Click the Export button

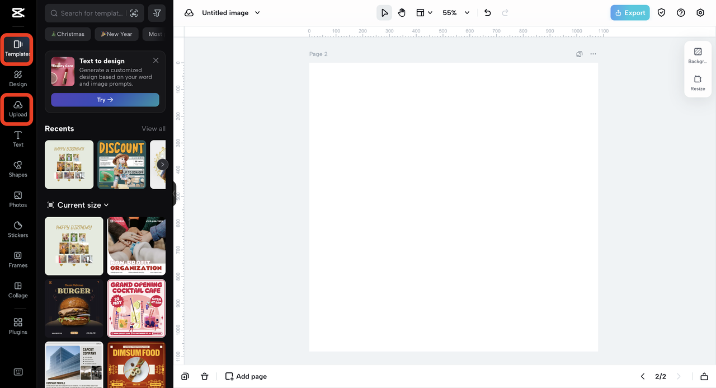(630, 13)
